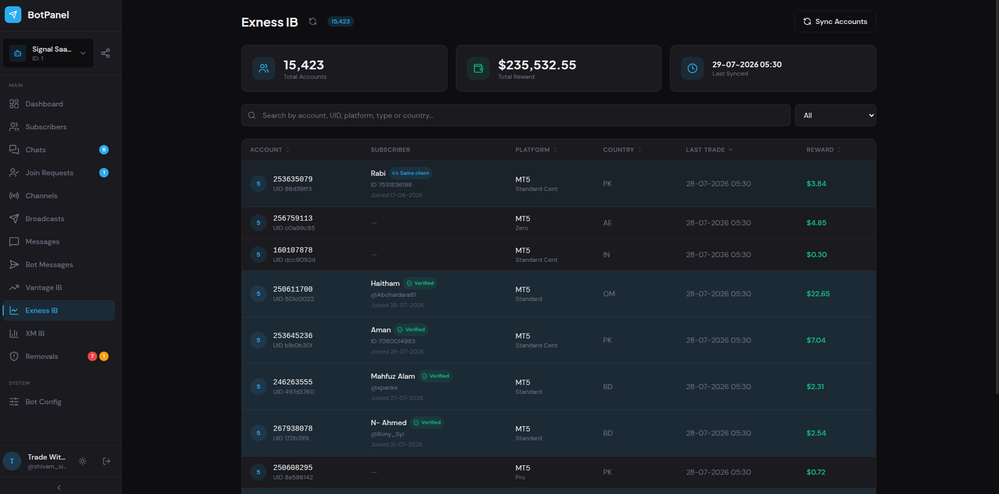Click the reward value $7.04

(816, 340)
